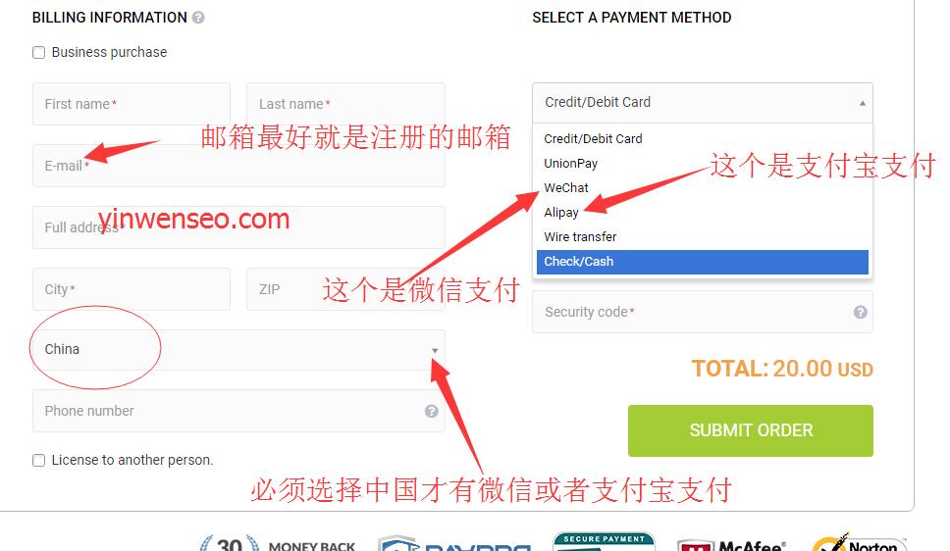Pick Wire transfer payment method
Image resolution: width=950 pixels, height=551 pixels.
[x=580, y=237]
